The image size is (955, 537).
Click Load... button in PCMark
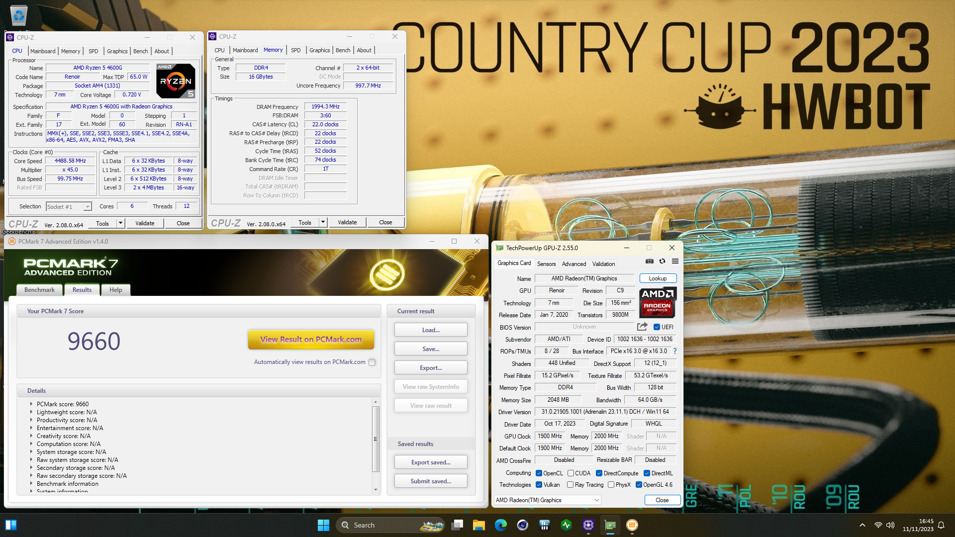pos(431,330)
